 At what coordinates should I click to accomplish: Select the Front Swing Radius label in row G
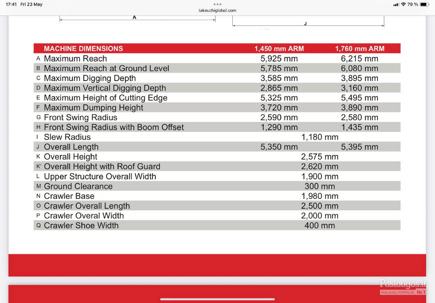pyautogui.click(x=81, y=117)
